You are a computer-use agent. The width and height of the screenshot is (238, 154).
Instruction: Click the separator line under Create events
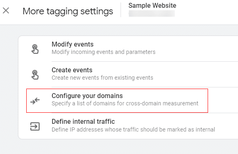point(145,87)
